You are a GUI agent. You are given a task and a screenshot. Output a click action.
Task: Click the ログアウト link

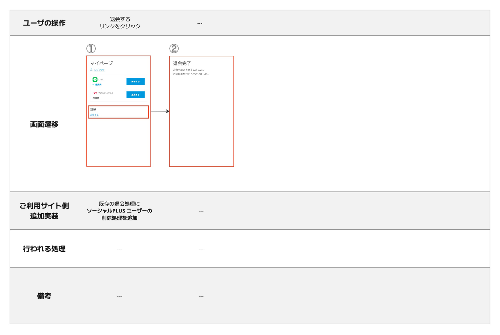click(99, 70)
